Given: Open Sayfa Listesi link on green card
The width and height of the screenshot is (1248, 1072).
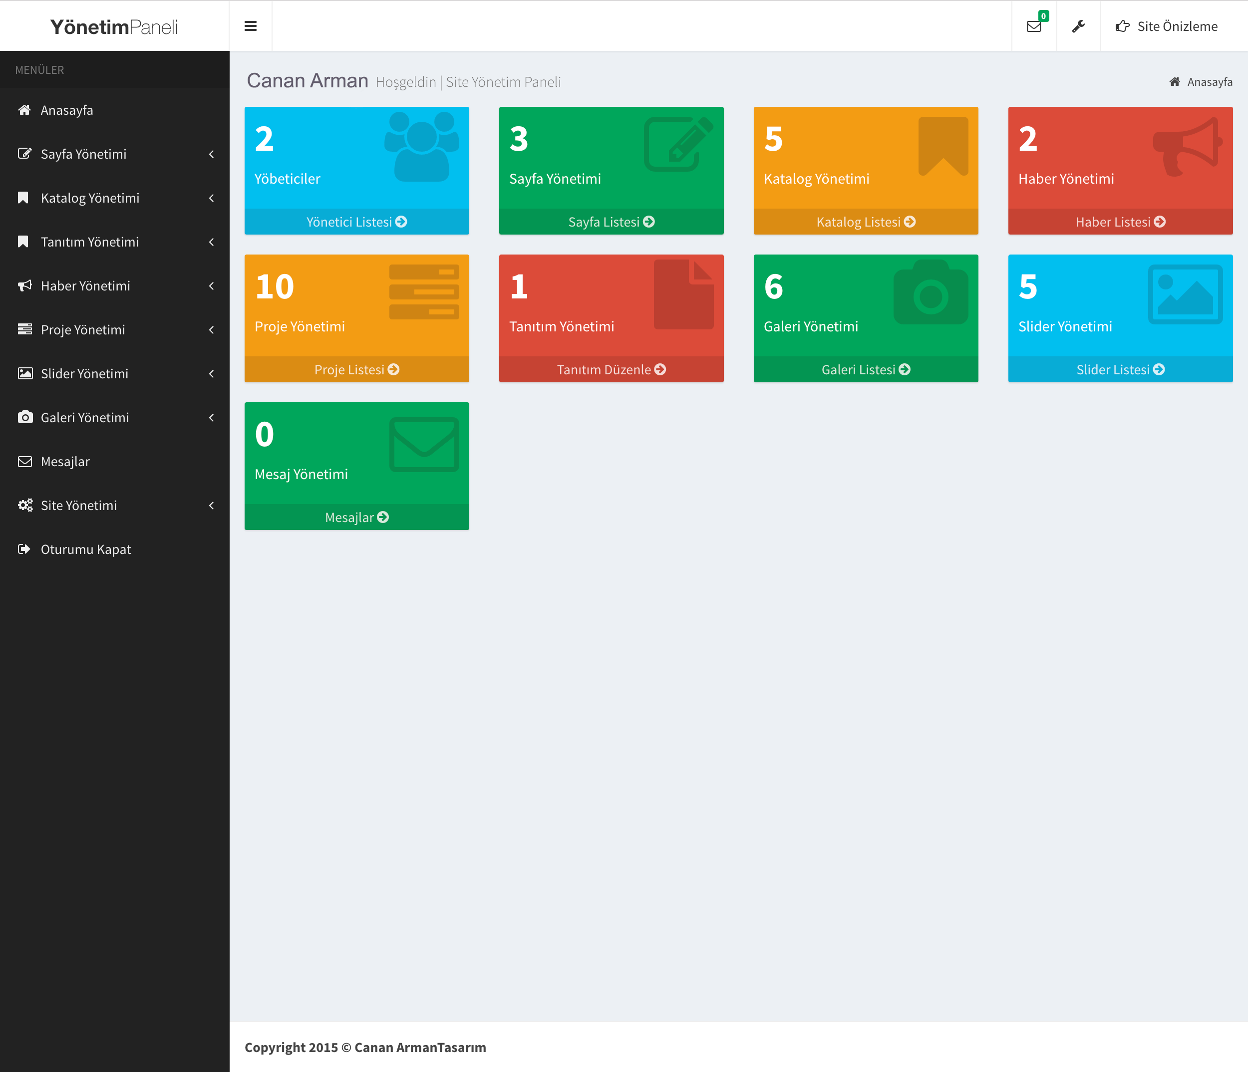Looking at the screenshot, I should tap(612, 222).
